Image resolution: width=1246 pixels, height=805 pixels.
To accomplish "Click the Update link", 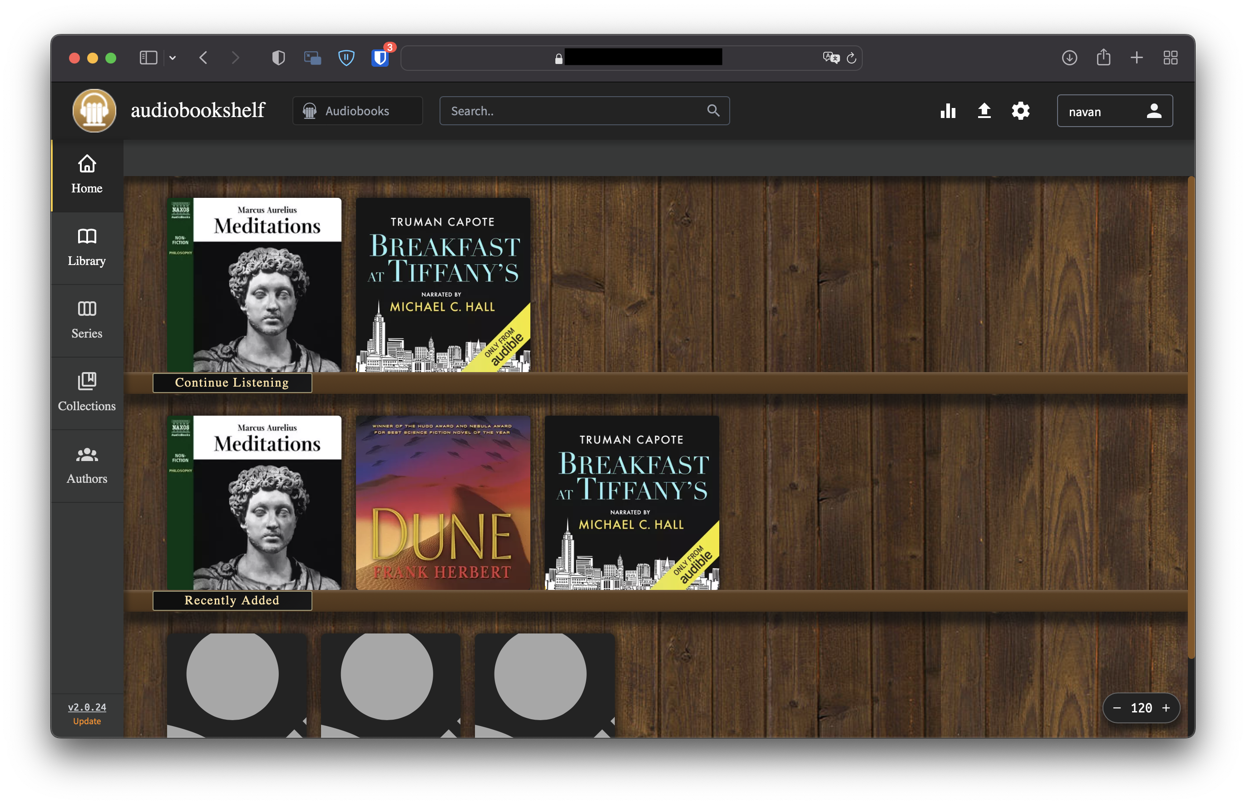I will tap(87, 721).
